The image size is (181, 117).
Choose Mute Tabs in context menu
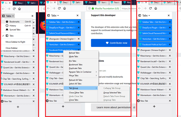point(81,57)
